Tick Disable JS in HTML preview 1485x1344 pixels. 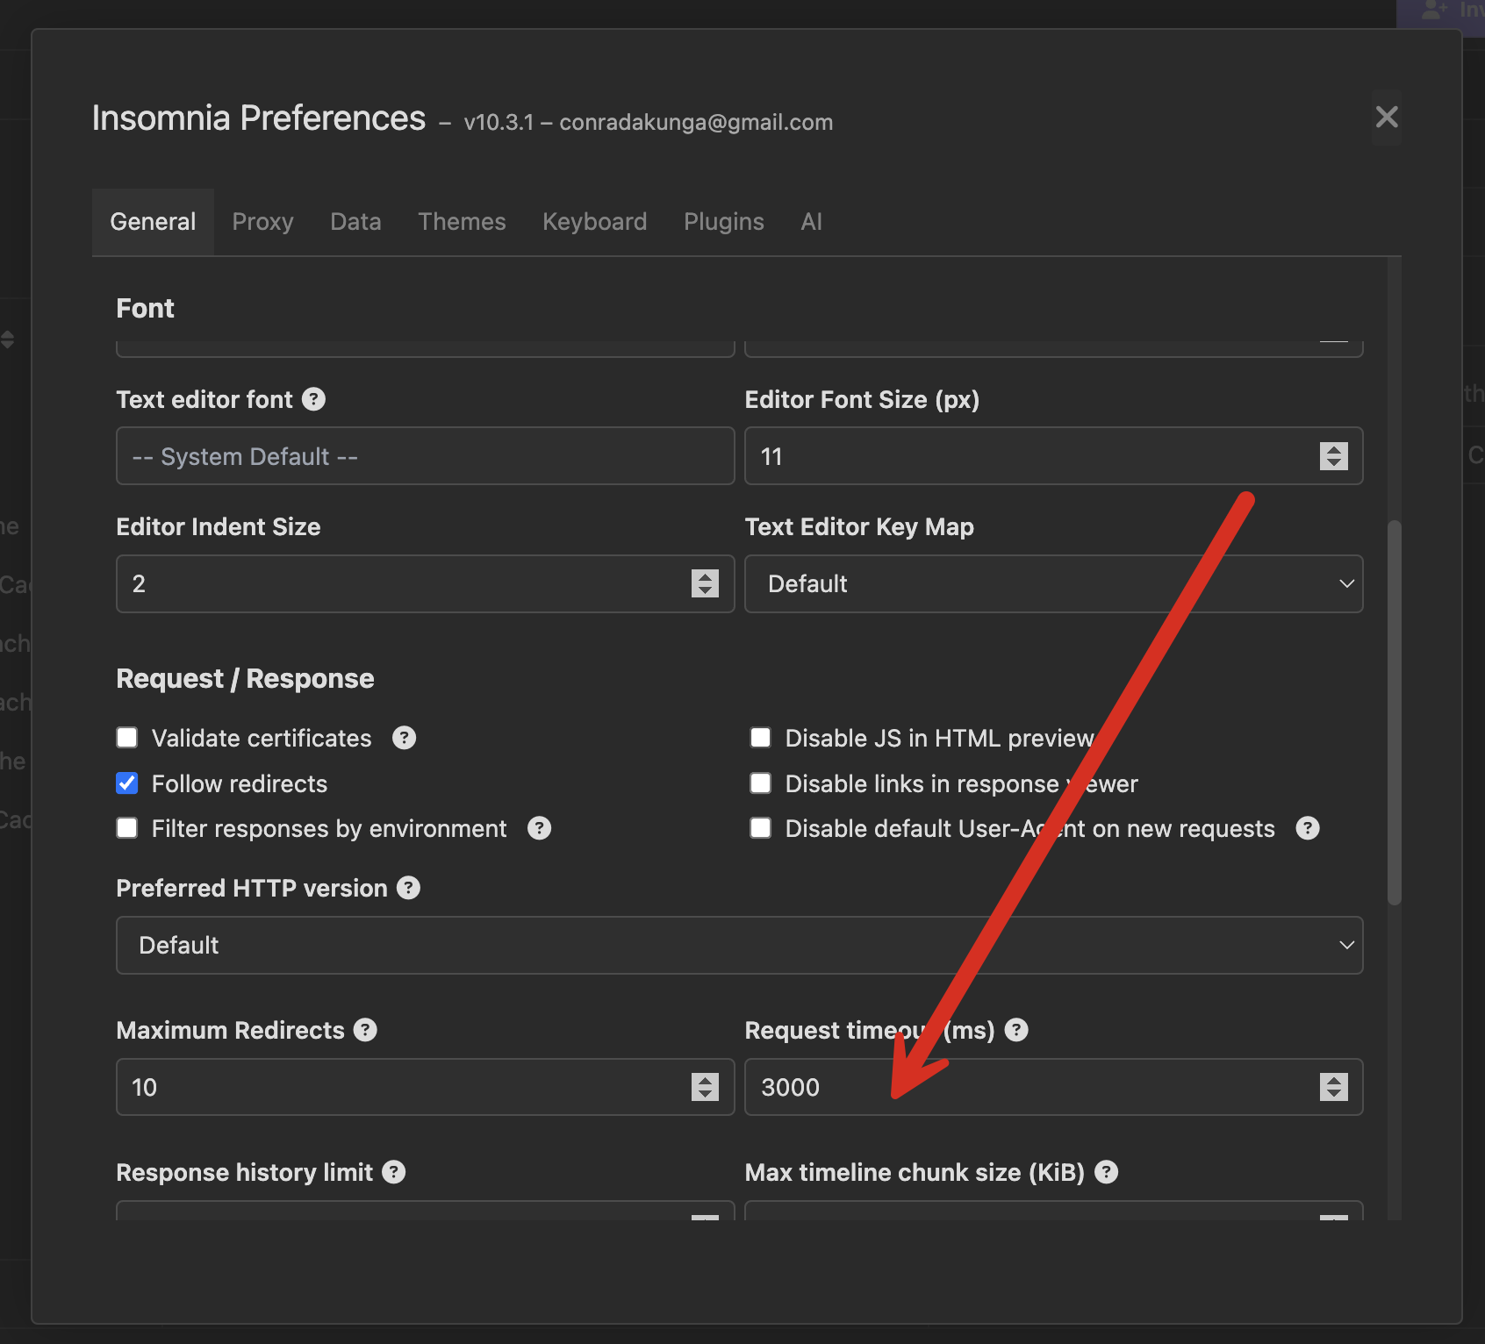tap(761, 738)
